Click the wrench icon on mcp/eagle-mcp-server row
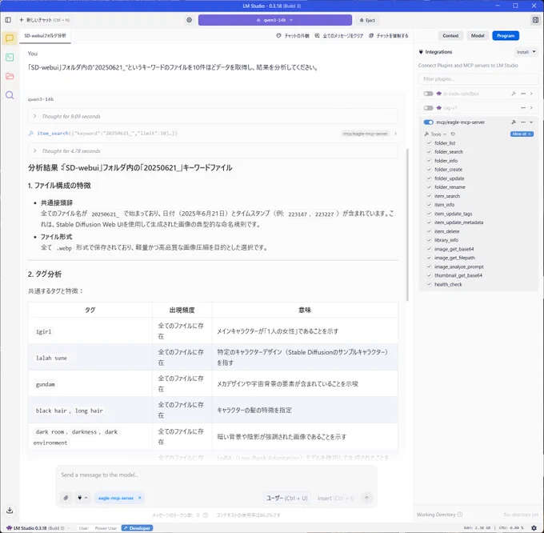544x533 pixels. click(x=514, y=122)
